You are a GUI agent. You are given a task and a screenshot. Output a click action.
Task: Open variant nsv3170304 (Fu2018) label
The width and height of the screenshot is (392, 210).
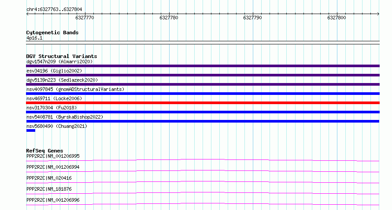tap(52, 108)
